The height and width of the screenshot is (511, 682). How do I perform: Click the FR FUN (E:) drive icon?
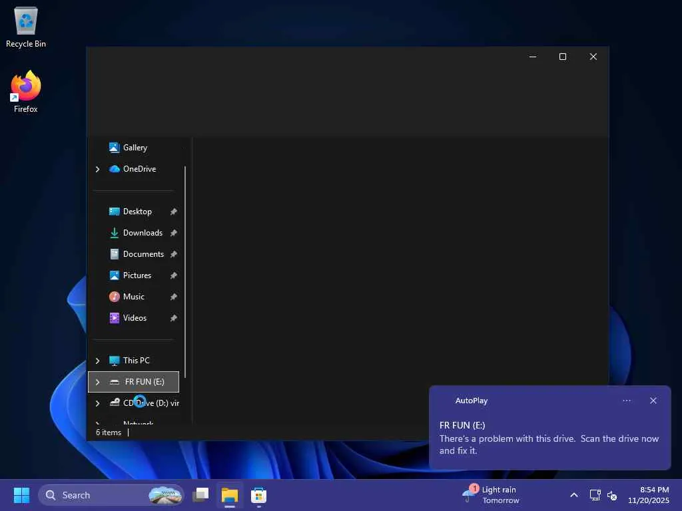(115, 382)
